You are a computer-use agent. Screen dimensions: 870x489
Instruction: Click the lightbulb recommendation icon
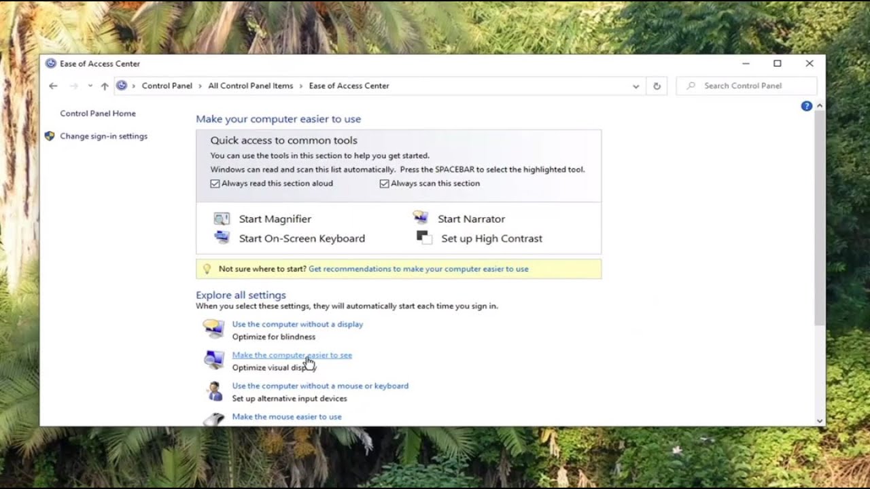tap(207, 269)
